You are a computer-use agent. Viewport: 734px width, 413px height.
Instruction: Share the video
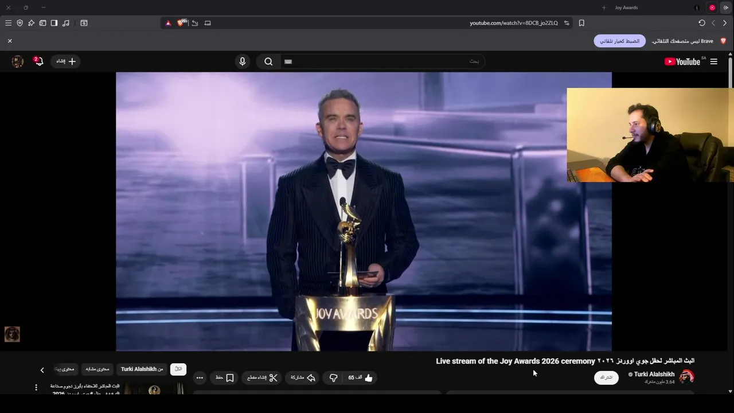pyautogui.click(x=303, y=378)
